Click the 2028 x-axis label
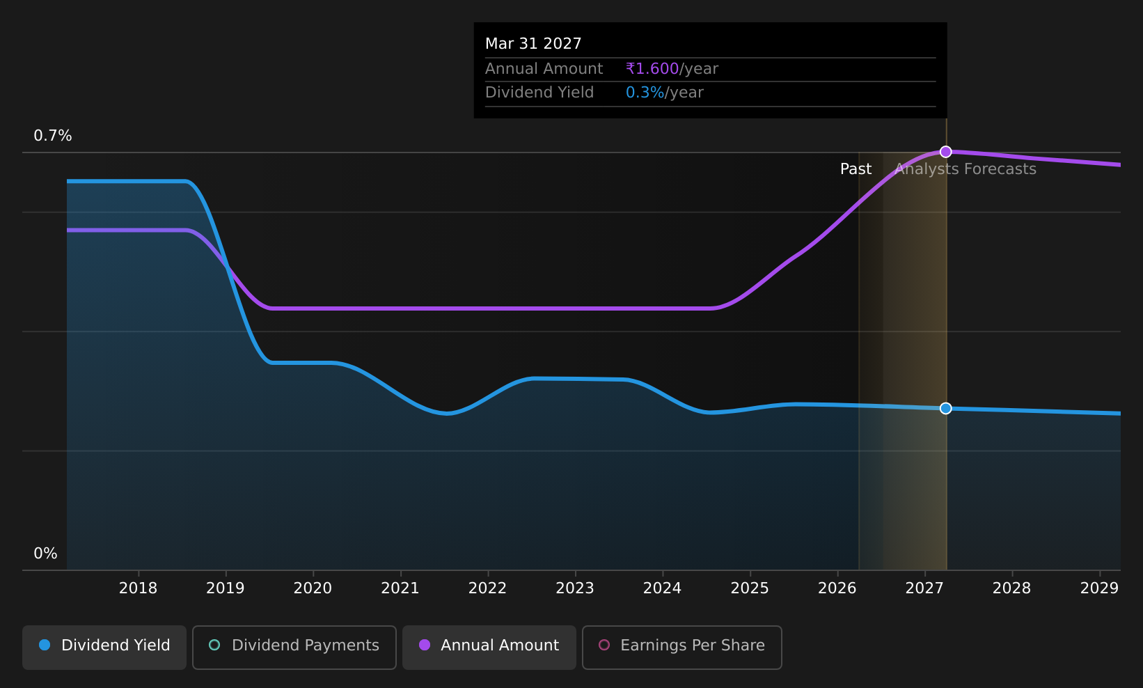Screen dimensions: 1143x688 click(x=1011, y=588)
